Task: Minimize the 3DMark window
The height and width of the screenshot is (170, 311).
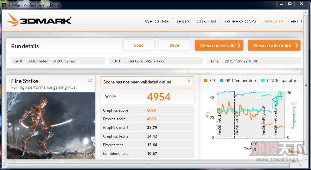Action: (282, 4)
